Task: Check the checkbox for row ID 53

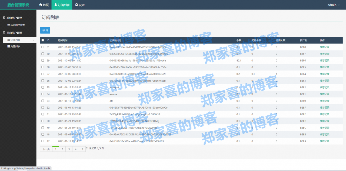Action: (x=43, y=101)
